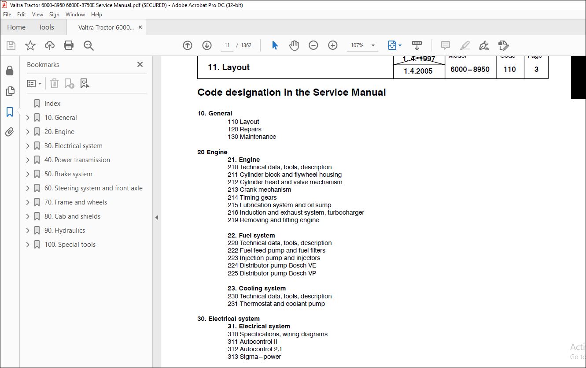Expand the 80. Cab and shields bookmark
Screen dimensions: 586x368
[x=28, y=216]
